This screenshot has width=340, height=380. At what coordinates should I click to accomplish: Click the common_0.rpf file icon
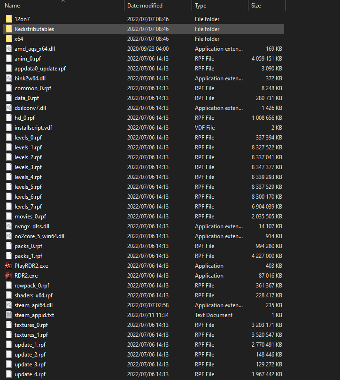(x=9, y=88)
